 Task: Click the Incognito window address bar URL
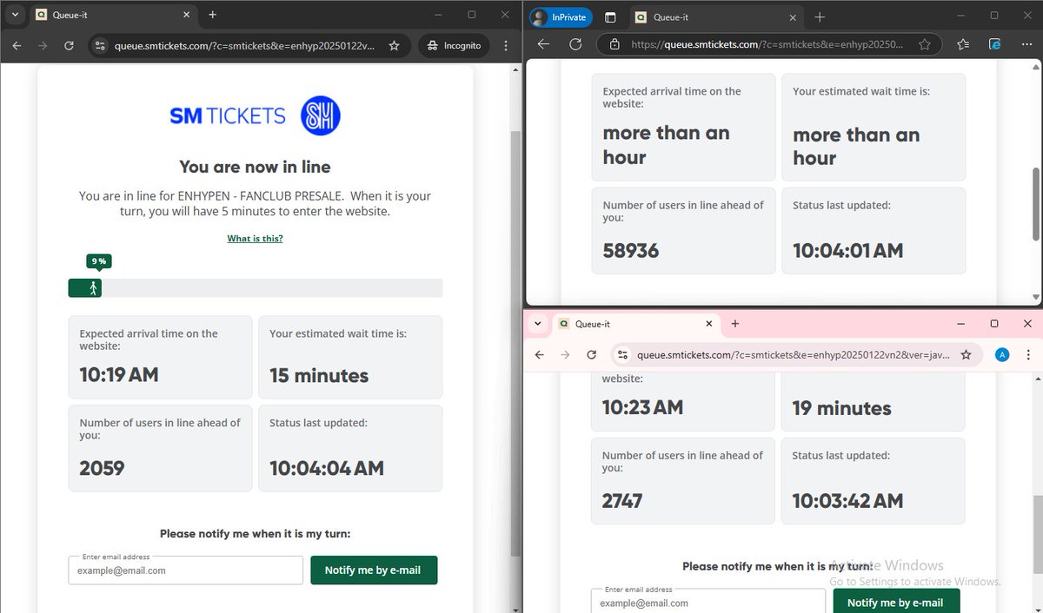pos(246,45)
